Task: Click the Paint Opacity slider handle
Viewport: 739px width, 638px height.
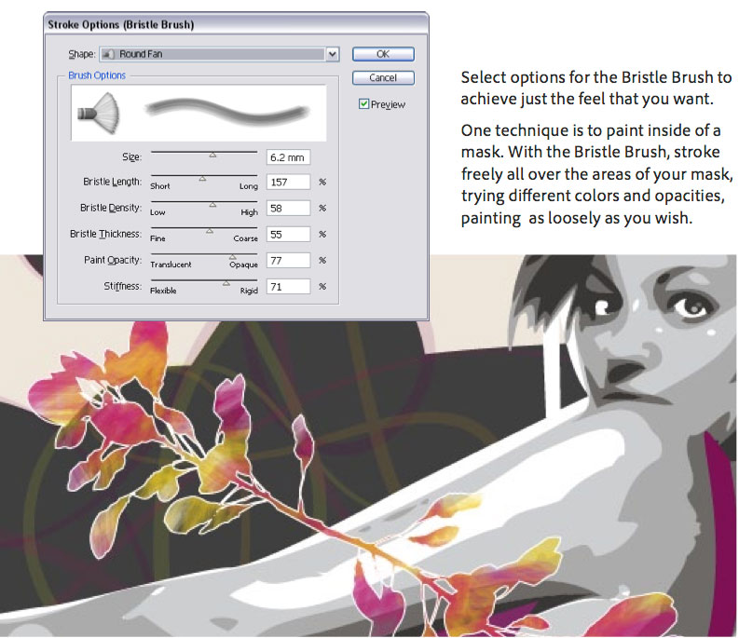Action: coord(232,257)
